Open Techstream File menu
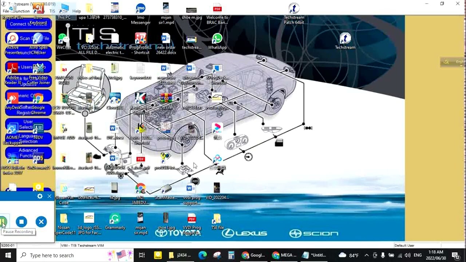The image size is (466, 262). [x=6, y=11]
